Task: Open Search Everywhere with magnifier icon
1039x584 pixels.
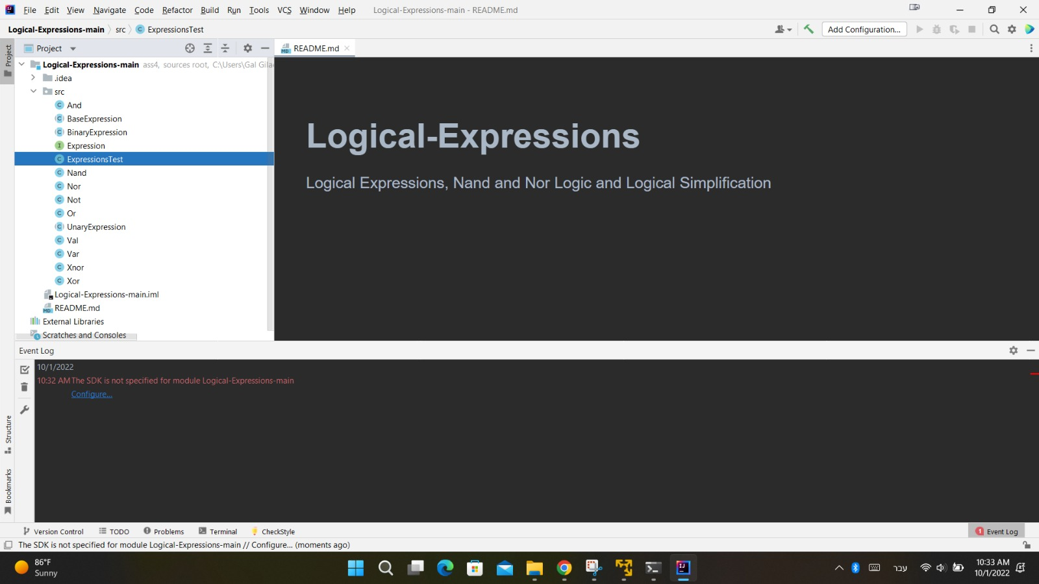Action: click(994, 29)
